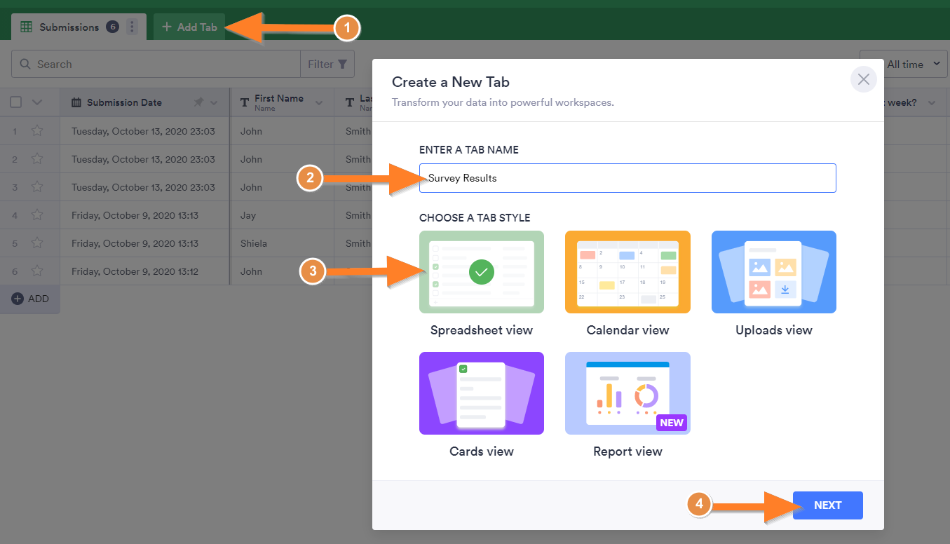Open the Add Tab option
The image size is (950, 544).
pos(189,27)
